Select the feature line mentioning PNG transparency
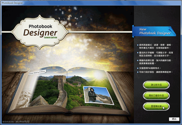The image size is (182, 125). (149, 68)
